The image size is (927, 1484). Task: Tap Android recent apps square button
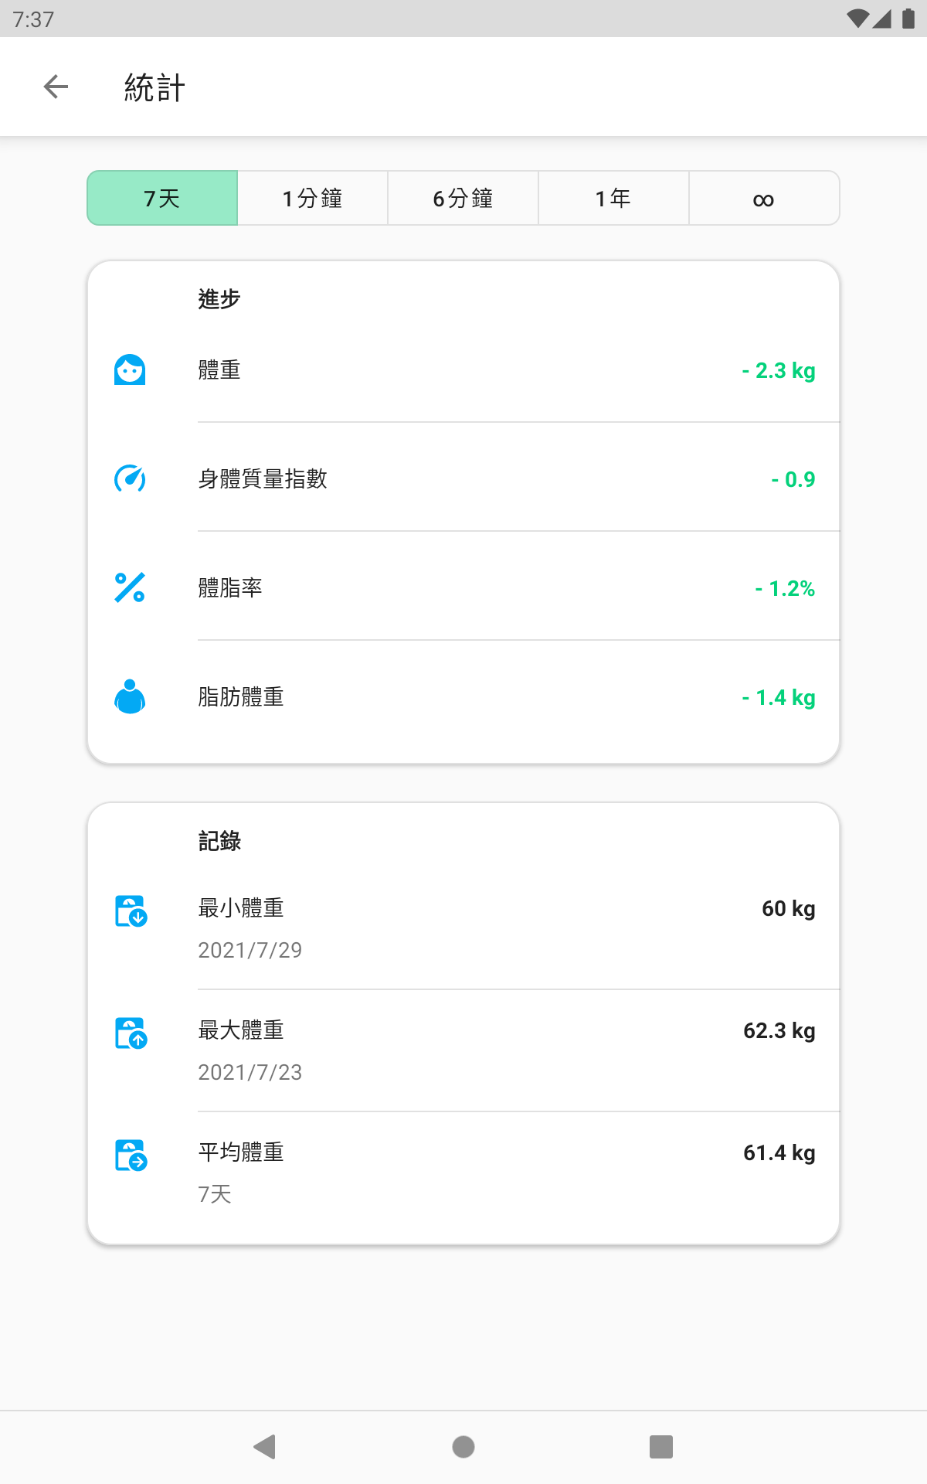[x=661, y=1446]
